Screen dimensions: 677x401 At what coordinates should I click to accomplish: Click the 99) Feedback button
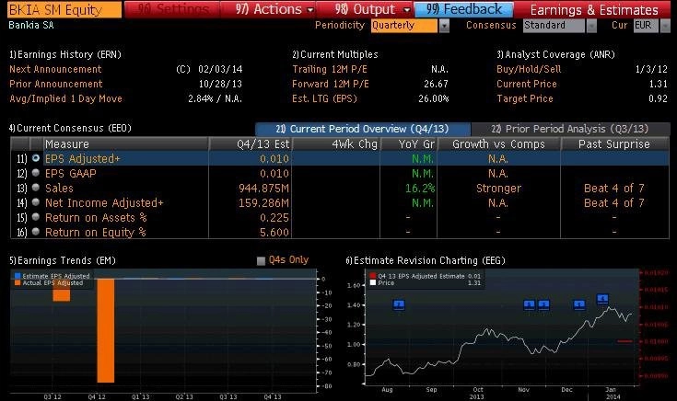[463, 9]
